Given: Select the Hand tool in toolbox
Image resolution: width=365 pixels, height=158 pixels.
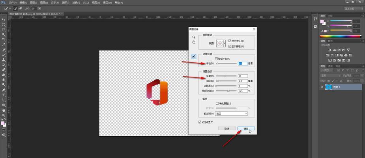Looking at the screenshot, I should (x=4, y=110).
